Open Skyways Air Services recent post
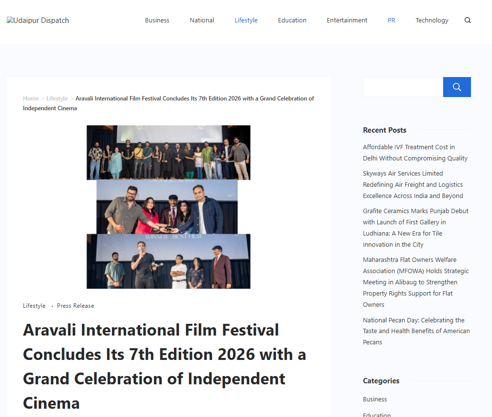 coord(413,184)
